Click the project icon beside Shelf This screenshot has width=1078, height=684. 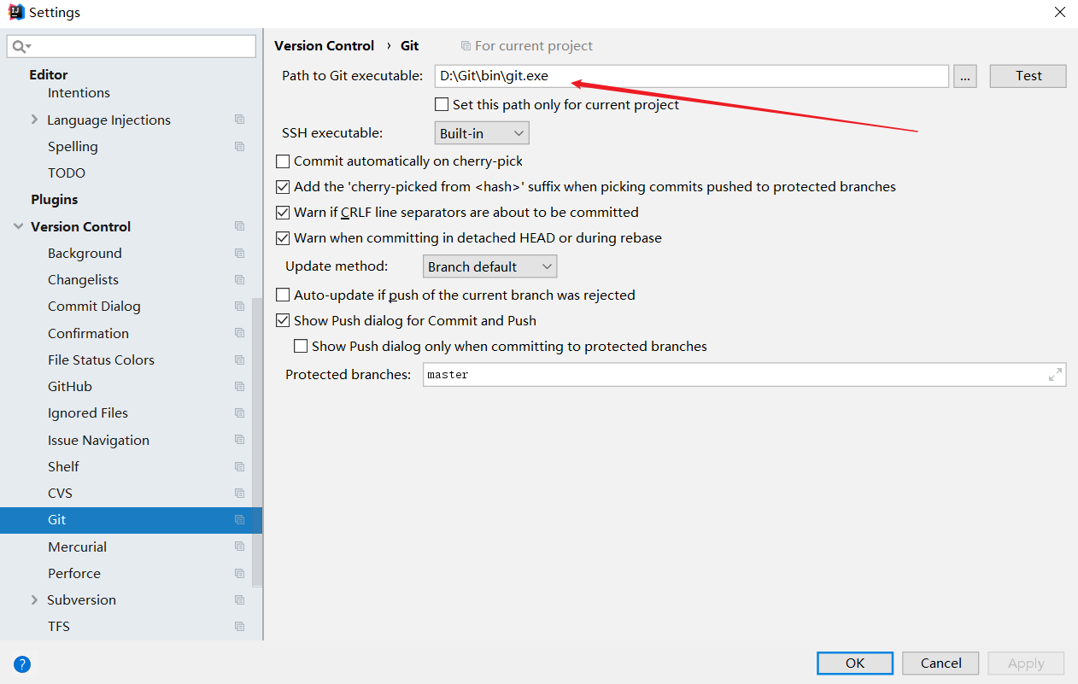click(239, 466)
